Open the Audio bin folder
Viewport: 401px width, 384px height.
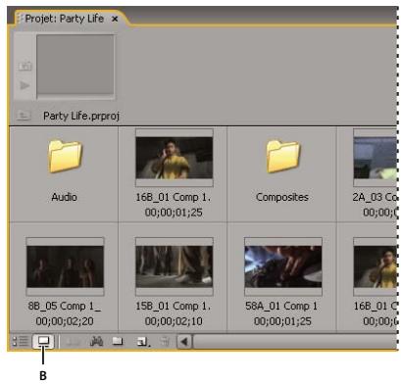tap(65, 157)
